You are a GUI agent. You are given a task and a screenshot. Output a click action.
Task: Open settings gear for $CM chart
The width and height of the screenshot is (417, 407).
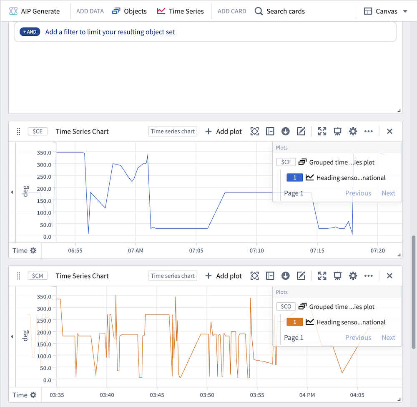pos(353,276)
